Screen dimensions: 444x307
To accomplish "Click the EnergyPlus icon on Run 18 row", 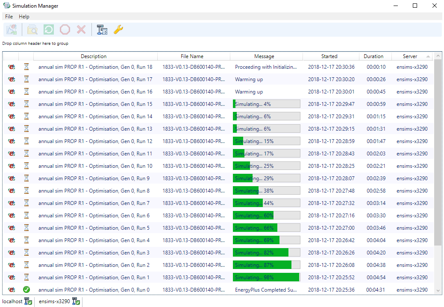I will 12,67.
